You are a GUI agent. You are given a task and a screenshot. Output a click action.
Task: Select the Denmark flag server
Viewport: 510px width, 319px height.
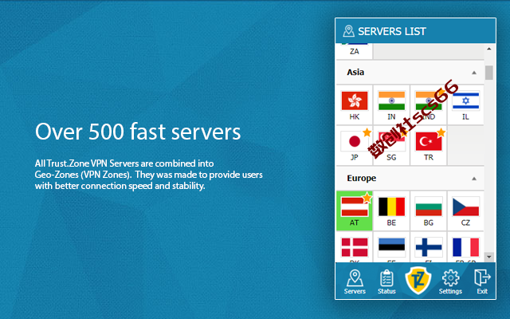click(x=354, y=248)
